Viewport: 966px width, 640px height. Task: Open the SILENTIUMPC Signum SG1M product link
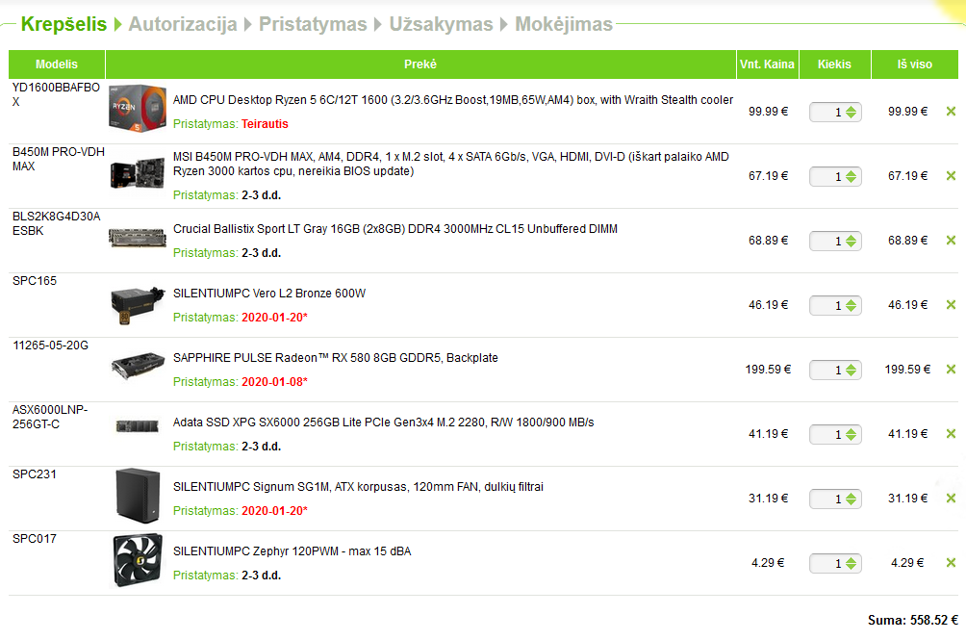pyautogui.click(x=358, y=487)
